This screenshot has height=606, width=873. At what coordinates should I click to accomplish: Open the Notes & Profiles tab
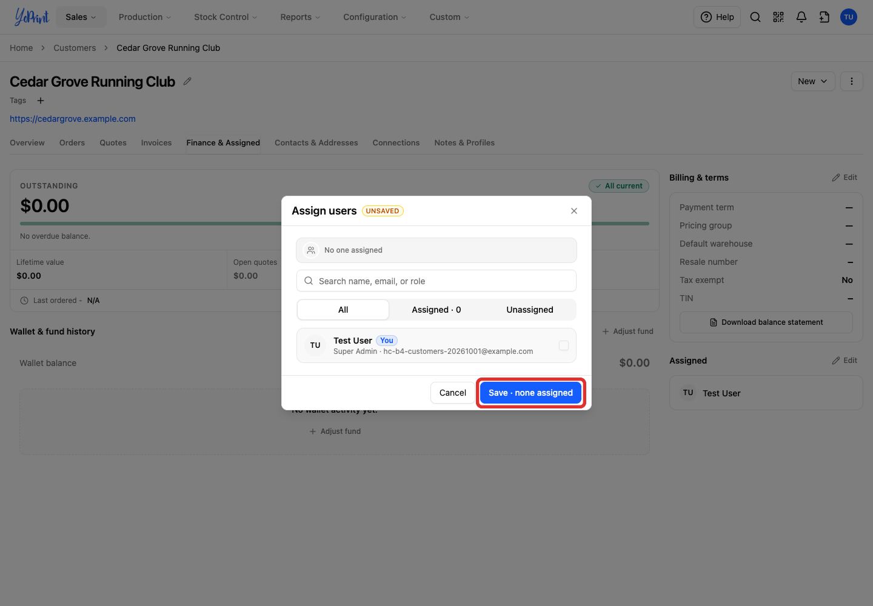coord(464,143)
